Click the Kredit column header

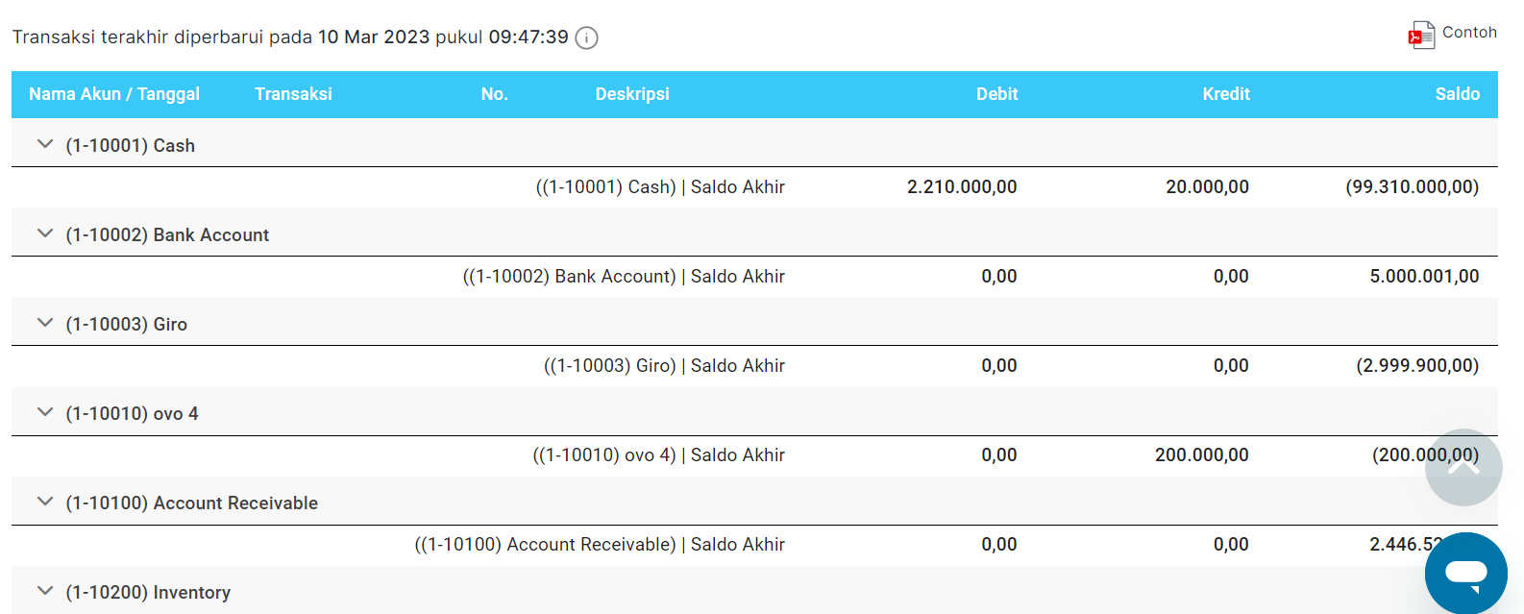click(x=1226, y=94)
